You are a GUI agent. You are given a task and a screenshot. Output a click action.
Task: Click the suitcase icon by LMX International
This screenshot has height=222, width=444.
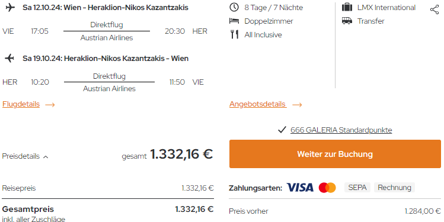pos(347,7)
